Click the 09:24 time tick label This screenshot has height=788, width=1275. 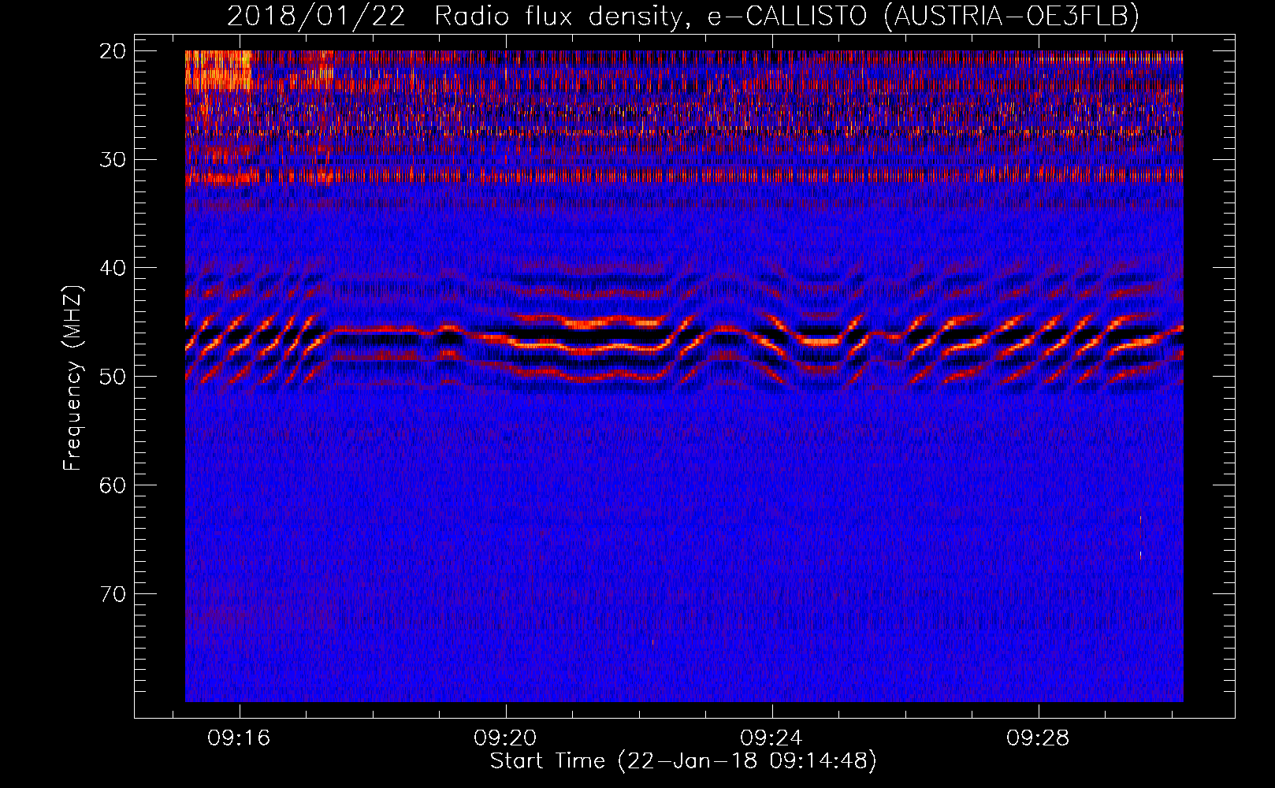click(771, 738)
